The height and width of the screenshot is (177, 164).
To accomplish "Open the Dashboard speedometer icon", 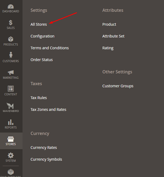I will [11, 6].
